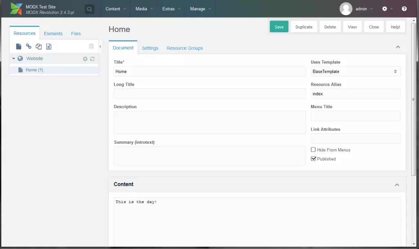Collapse the Content section chevron

tap(397, 185)
